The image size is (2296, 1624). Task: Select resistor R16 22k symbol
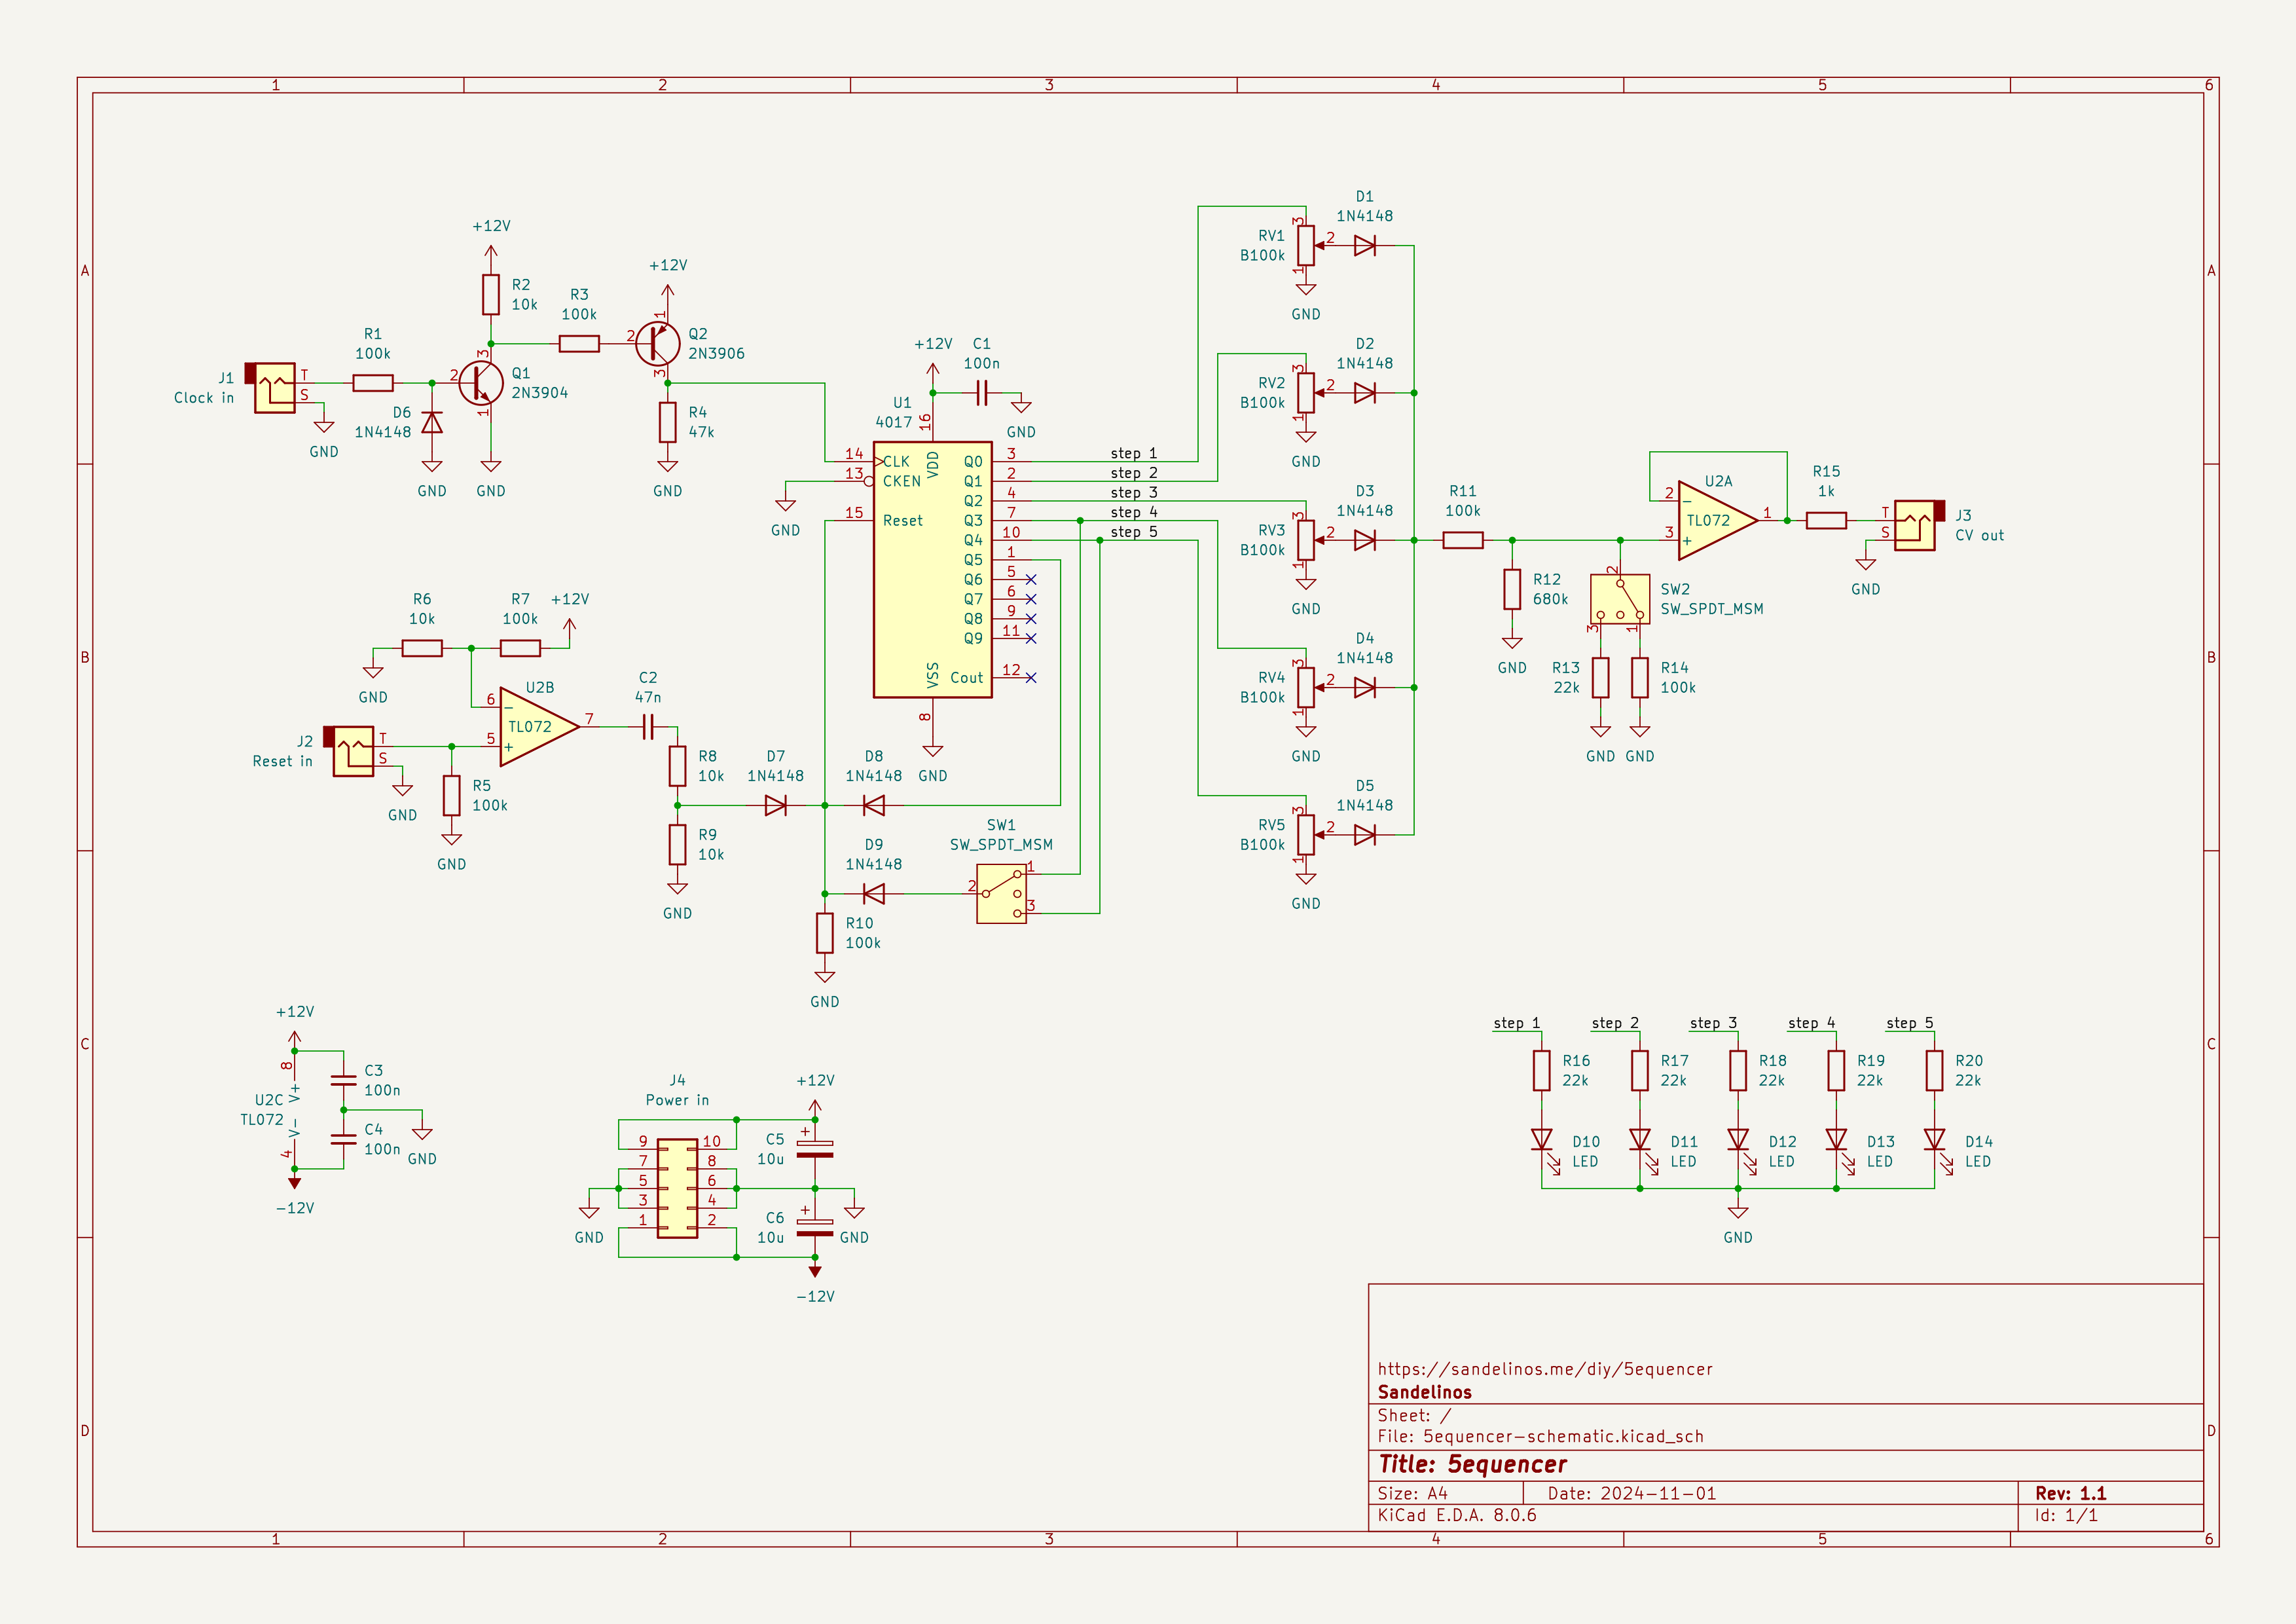coord(1542,1070)
